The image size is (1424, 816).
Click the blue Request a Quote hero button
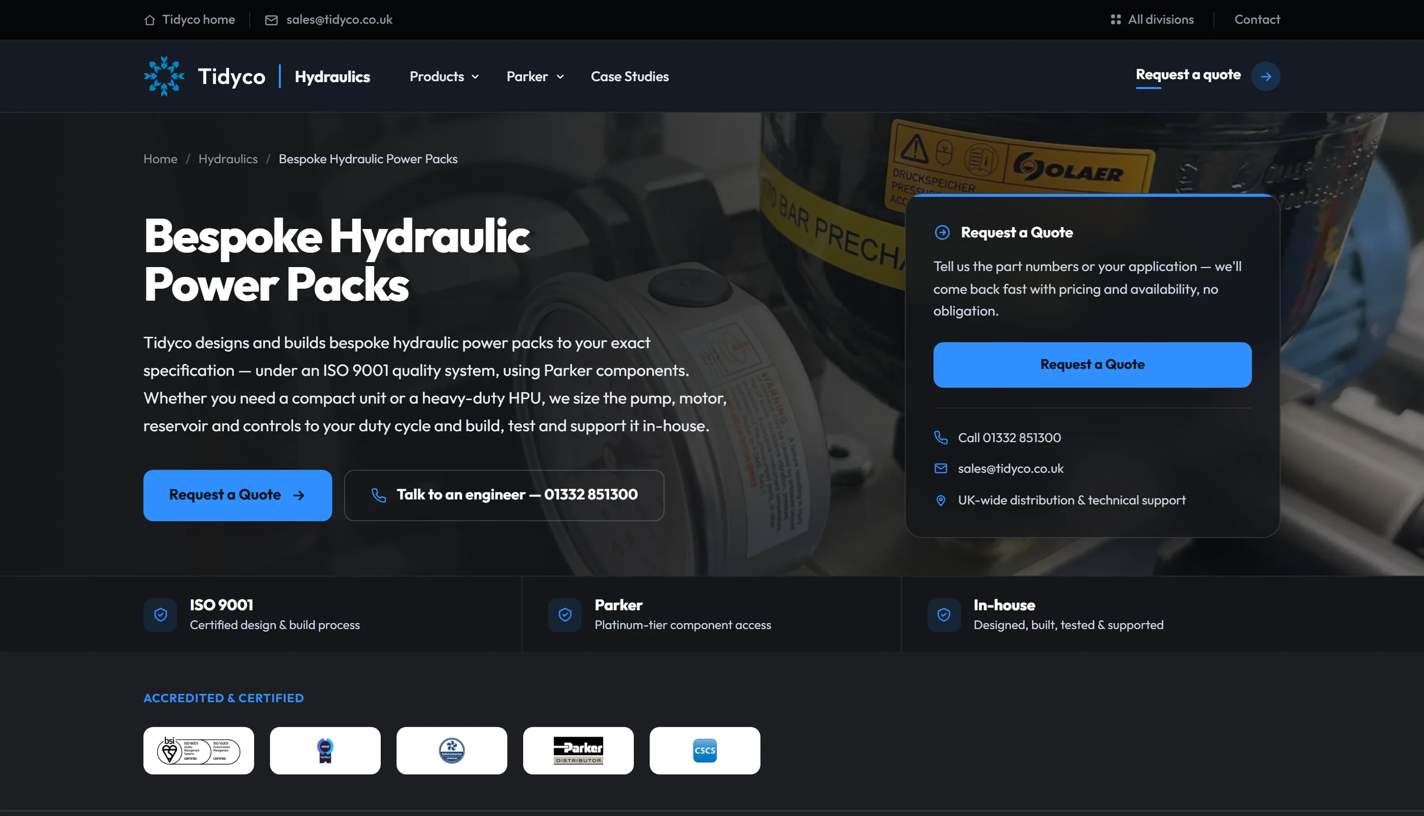[238, 496]
